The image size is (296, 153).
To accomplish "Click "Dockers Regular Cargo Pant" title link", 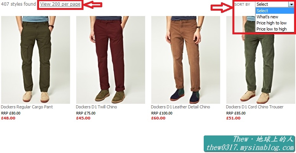I will [x=27, y=107].
